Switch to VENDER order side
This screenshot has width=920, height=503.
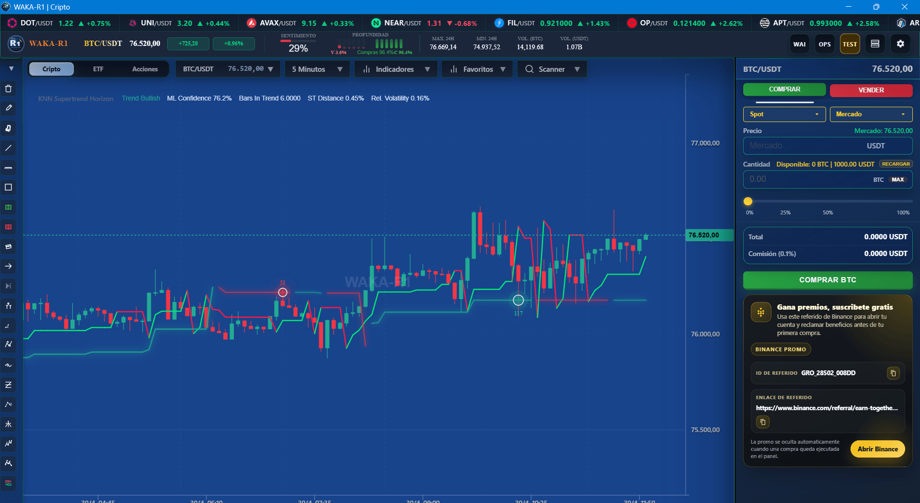871,90
